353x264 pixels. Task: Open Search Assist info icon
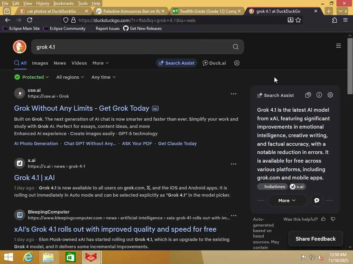[319, 95]
